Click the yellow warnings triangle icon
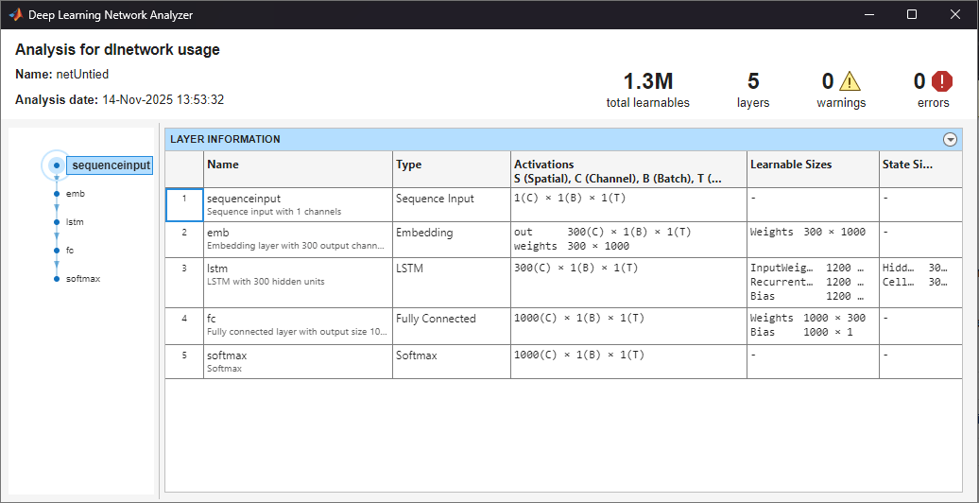 (850, 81)
